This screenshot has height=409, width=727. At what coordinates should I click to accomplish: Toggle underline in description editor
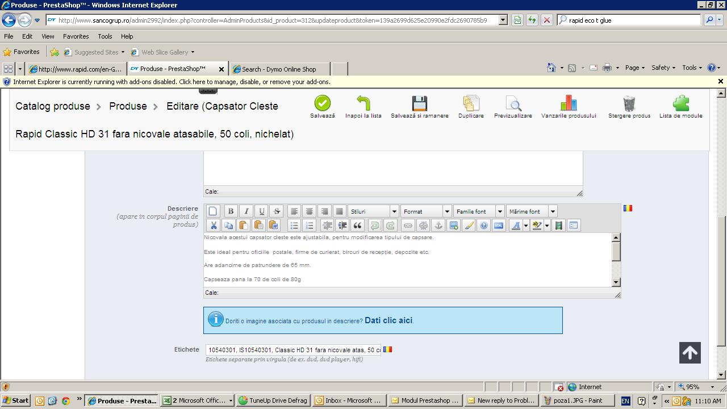point(261,211)
